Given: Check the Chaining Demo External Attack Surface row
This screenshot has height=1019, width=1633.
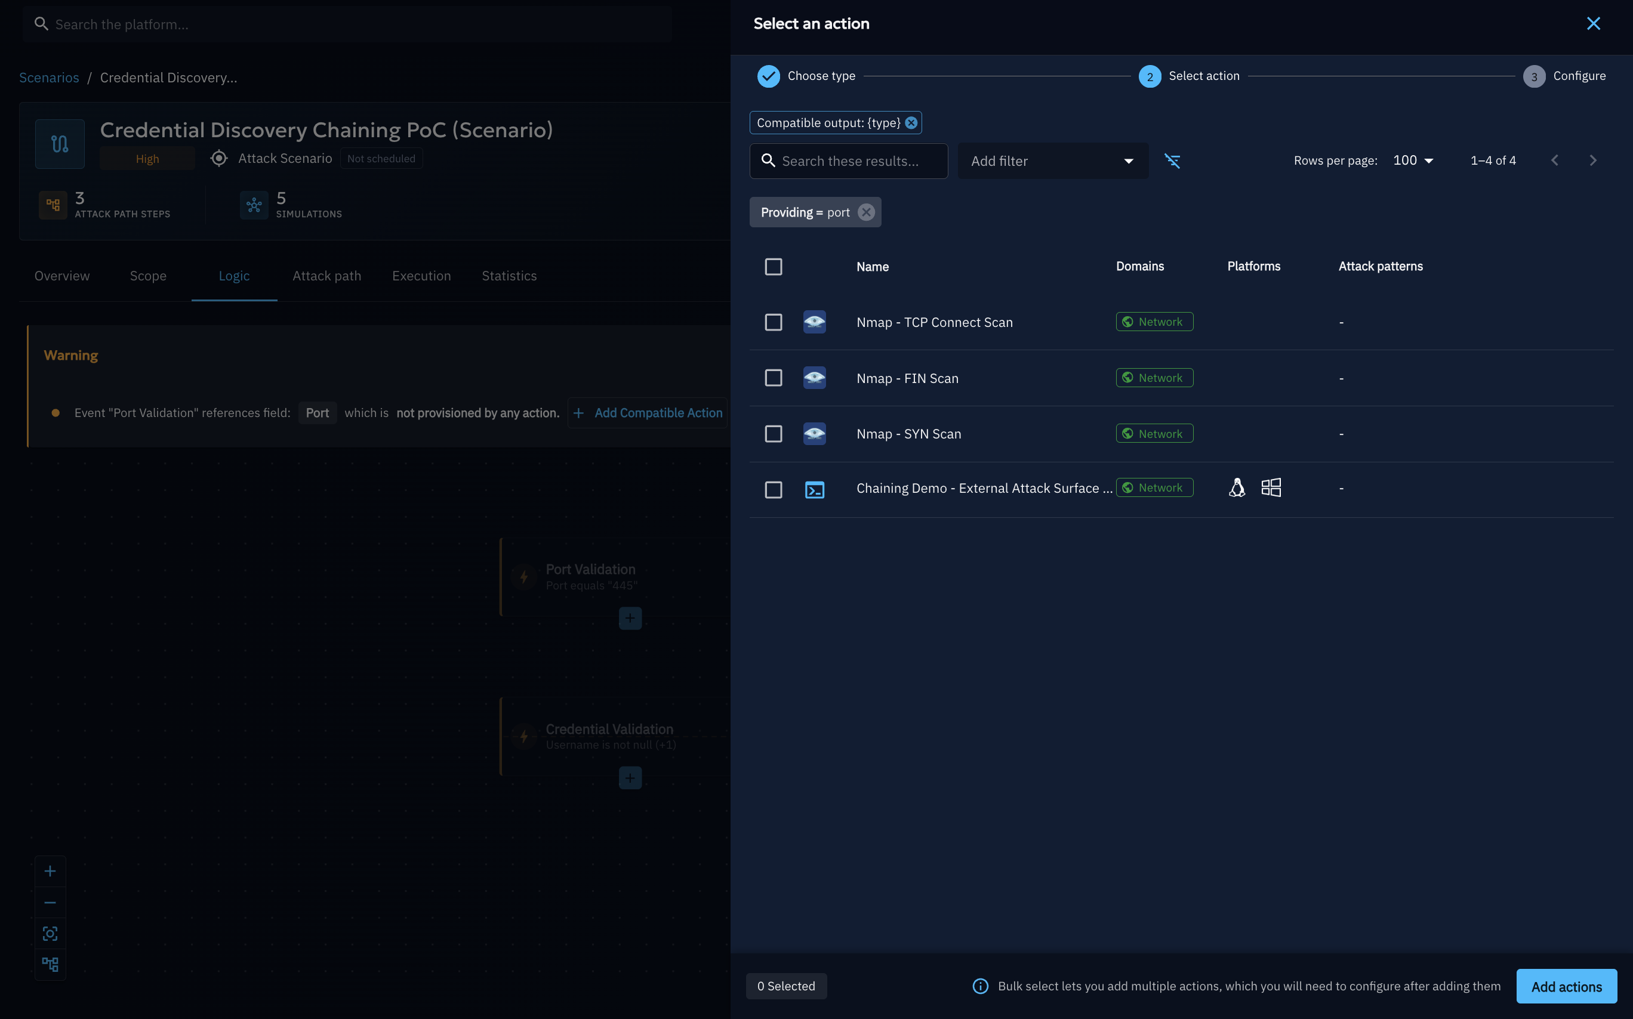Looking at the screenshot, I should pos(774,490).
